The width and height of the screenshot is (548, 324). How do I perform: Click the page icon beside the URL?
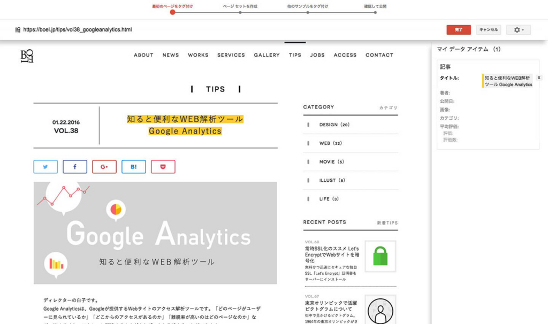[18, 30]
